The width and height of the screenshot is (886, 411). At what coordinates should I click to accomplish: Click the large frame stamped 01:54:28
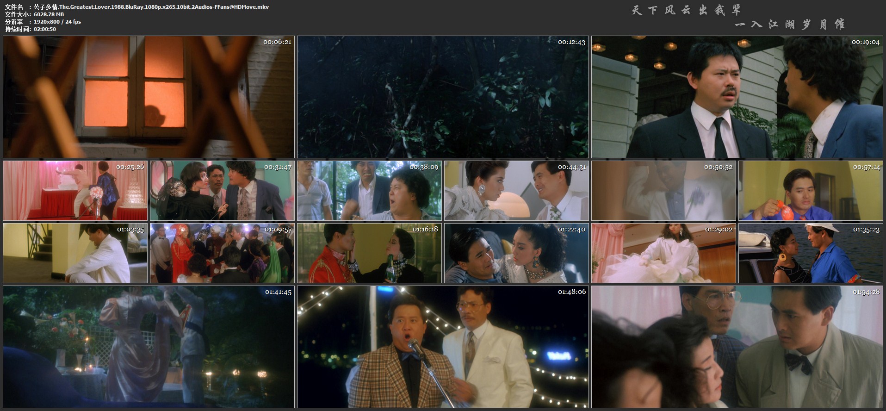point(737,347)
